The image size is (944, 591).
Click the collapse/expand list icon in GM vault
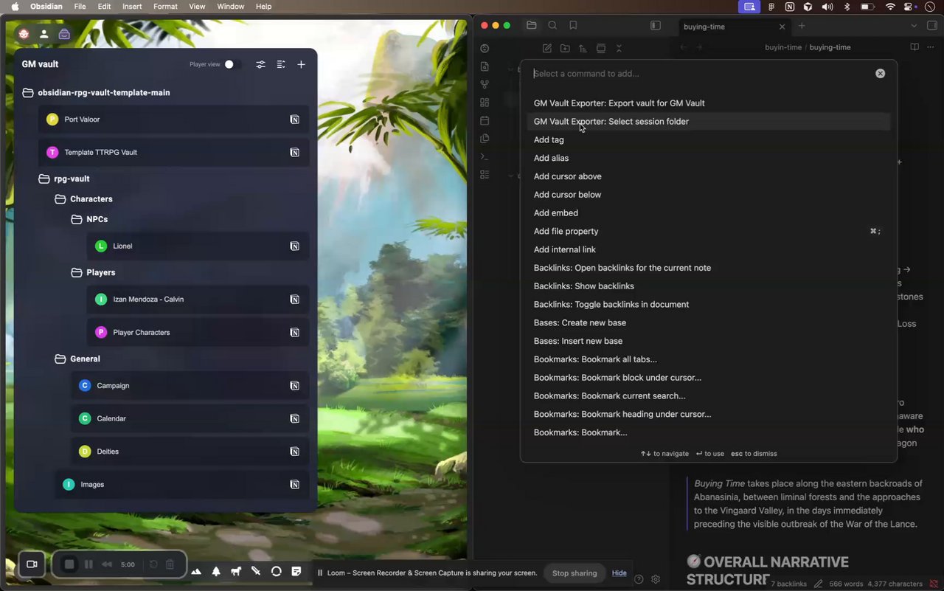pos(281,64)
